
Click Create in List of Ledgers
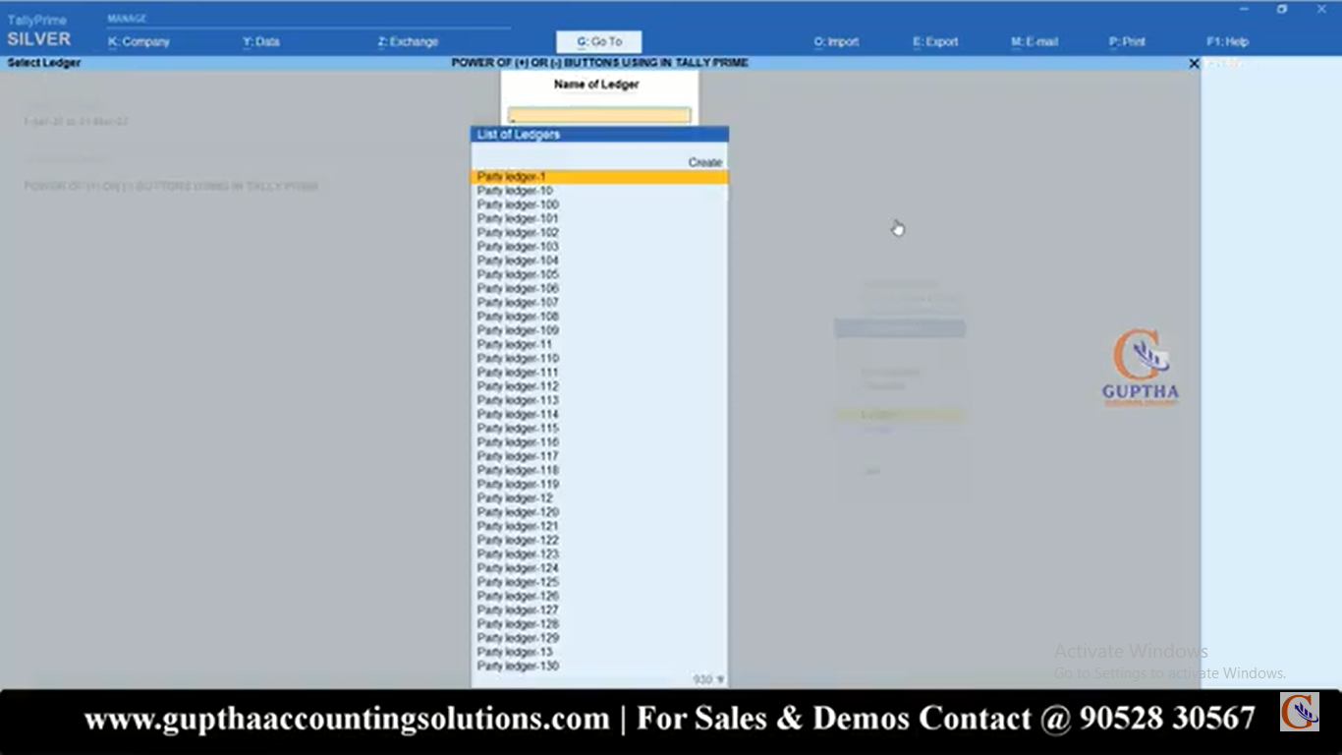tap(705, 162)
